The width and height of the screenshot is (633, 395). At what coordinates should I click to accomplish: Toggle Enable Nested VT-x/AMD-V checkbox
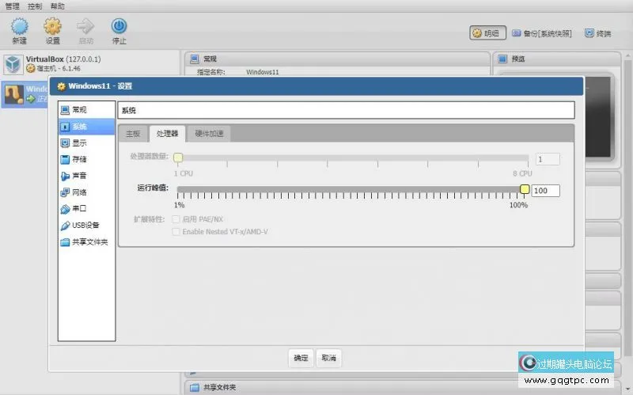[x=176, y=231]
